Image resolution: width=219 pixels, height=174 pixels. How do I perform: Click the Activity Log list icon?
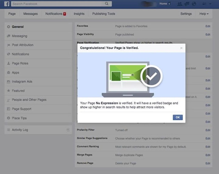point(9,130)
